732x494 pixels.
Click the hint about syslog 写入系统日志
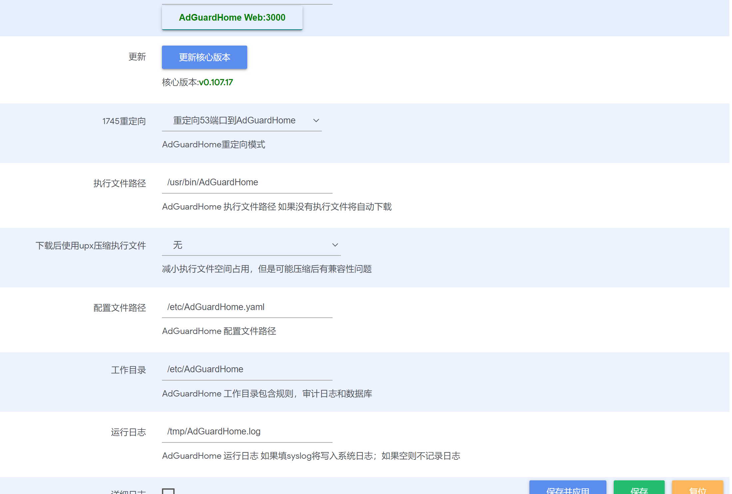pos(311,456)
